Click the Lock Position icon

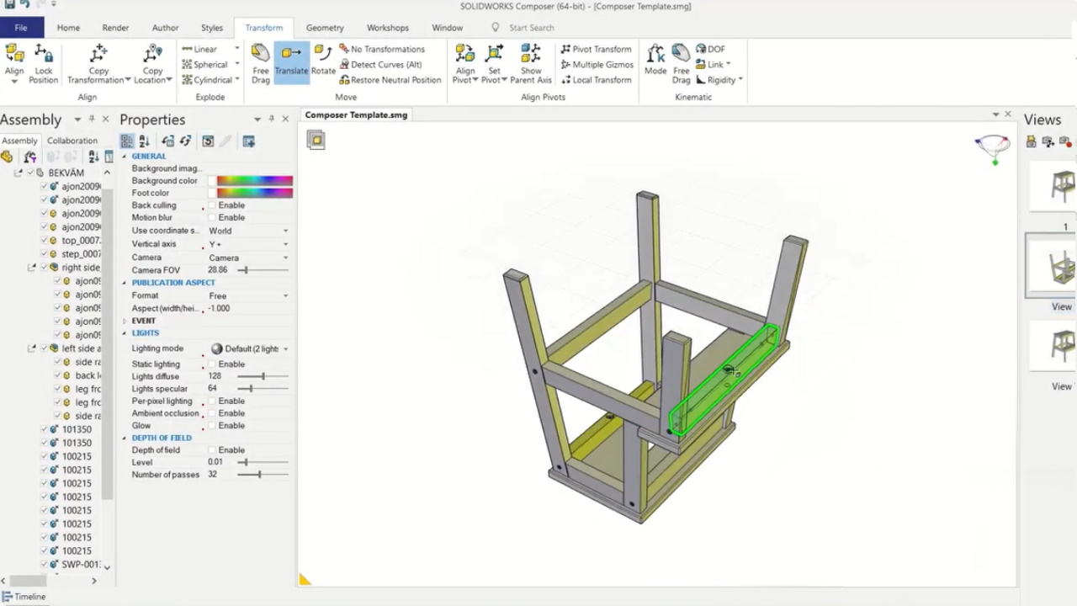tap(44, 62)
